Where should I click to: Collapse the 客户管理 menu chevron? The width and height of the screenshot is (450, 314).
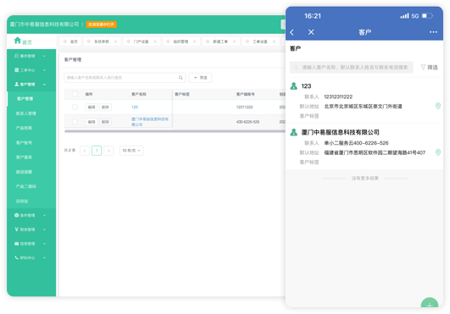coord(44,85)
